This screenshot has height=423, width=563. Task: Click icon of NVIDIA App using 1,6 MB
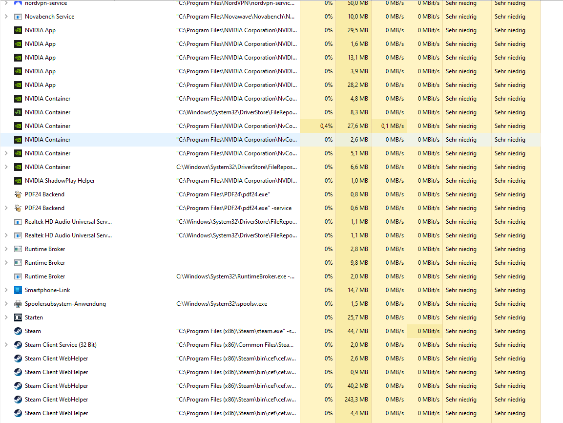pyautogui.click(x=18, y=44)
